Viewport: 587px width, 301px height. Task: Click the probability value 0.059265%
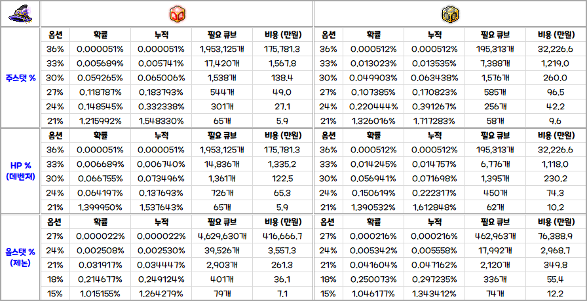click(x=100, y=78)
